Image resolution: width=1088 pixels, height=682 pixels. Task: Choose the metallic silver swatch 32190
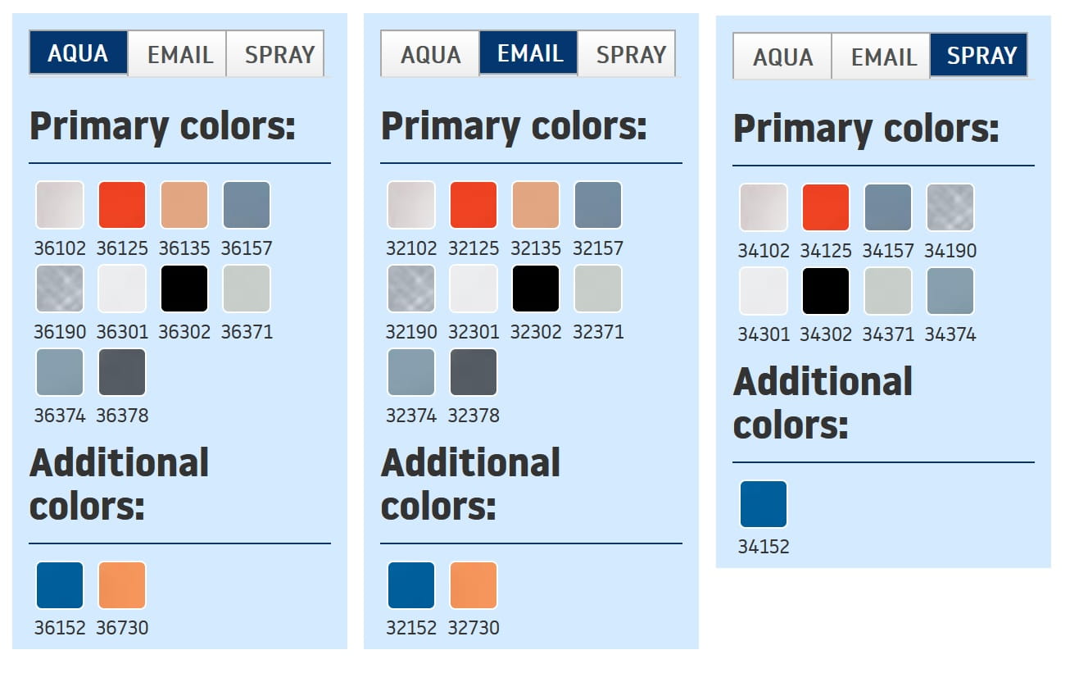411,289
